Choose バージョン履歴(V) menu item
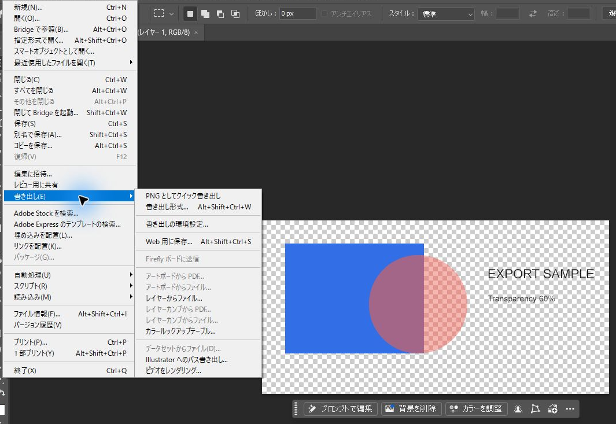 (70, 325)
